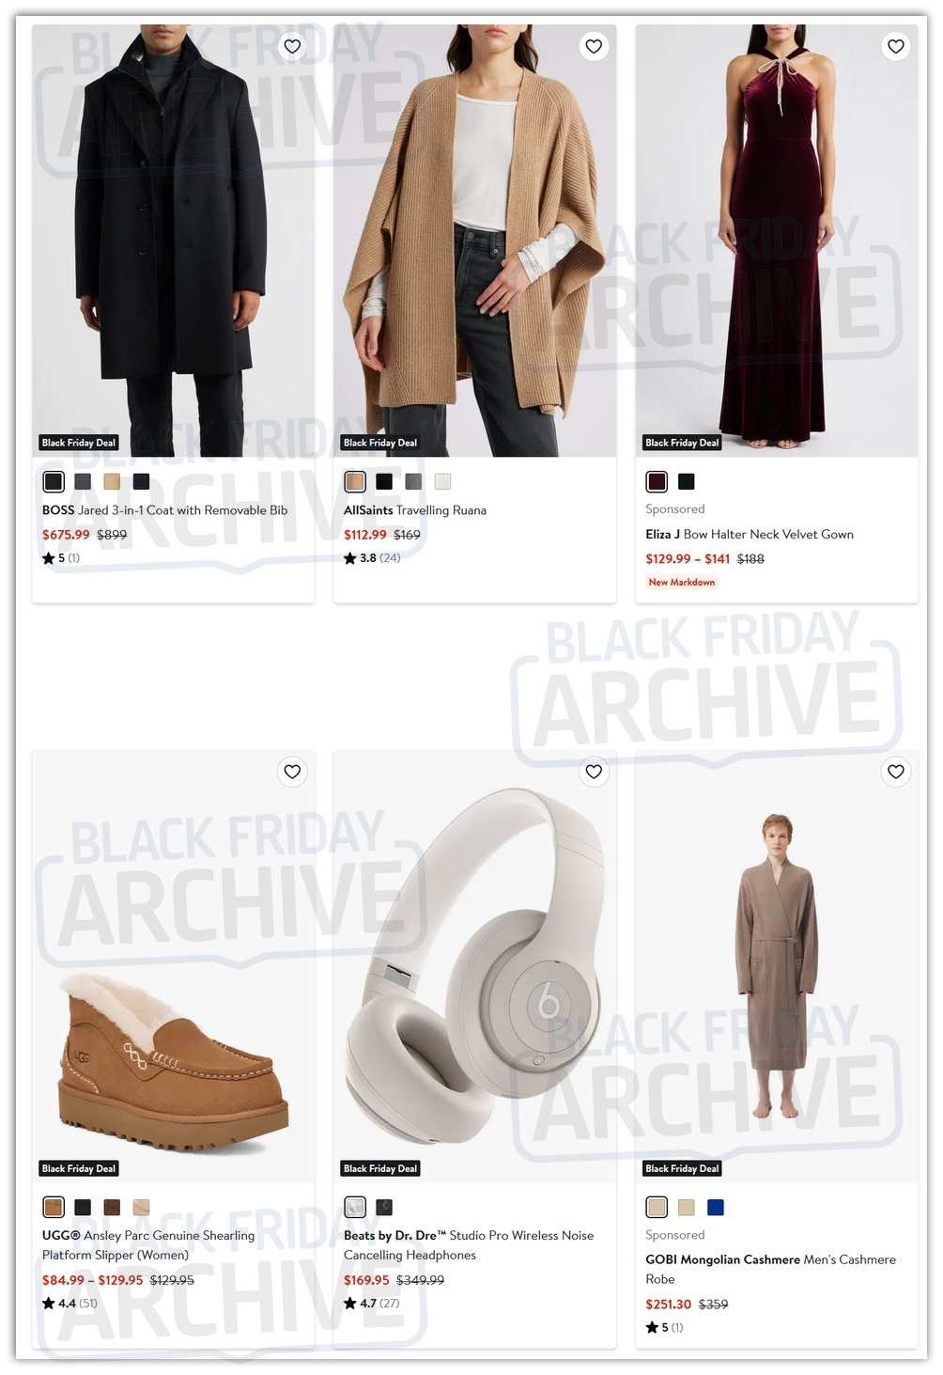Viewport: 943px width, 1375px height.
Task: Wishlist the GOBI cashmere robe via heart icon
Action: pyautogui.click(x=896, y=772)
